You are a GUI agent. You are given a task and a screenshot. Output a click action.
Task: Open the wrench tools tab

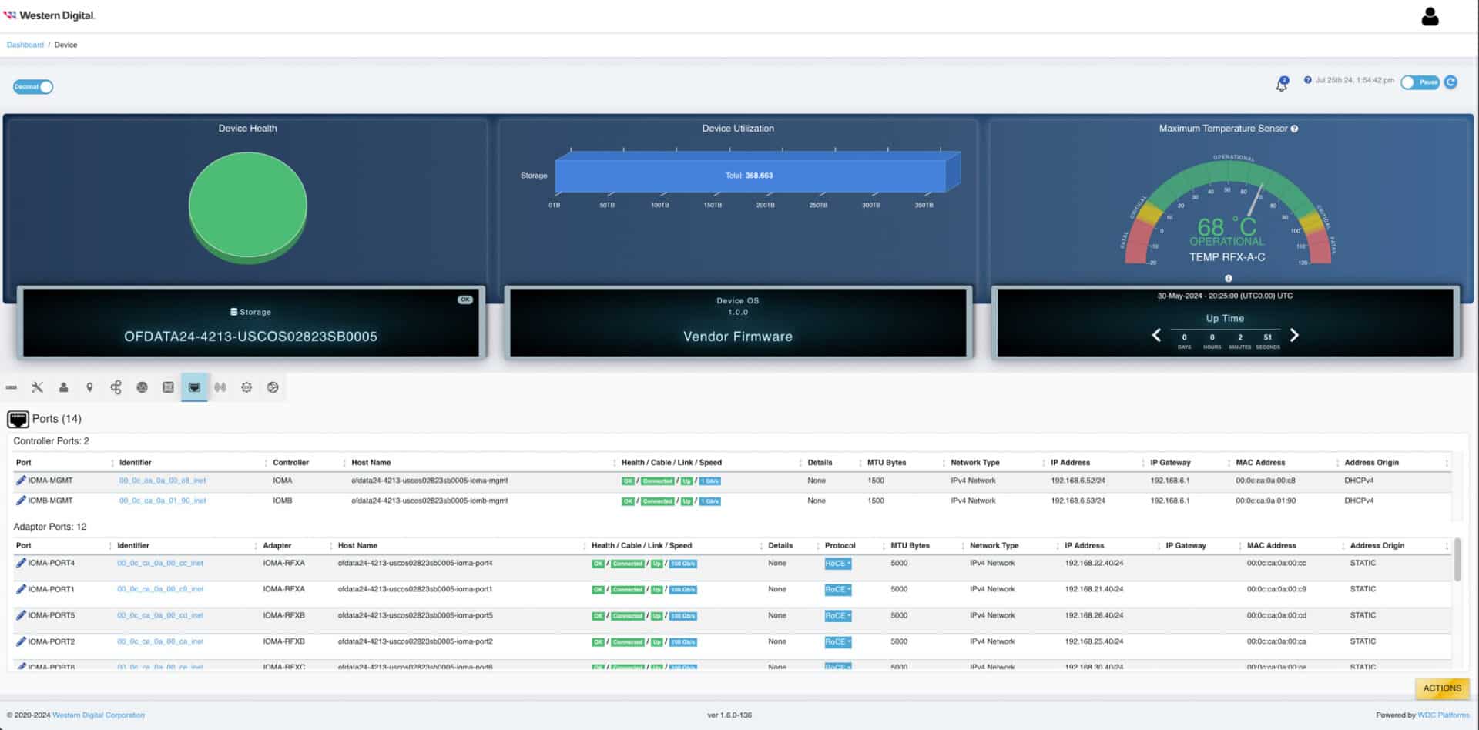pos(37,387)
